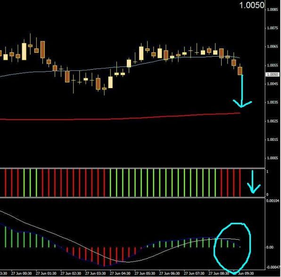Click the 27 Jun 00:30 time label

(21, 273)
